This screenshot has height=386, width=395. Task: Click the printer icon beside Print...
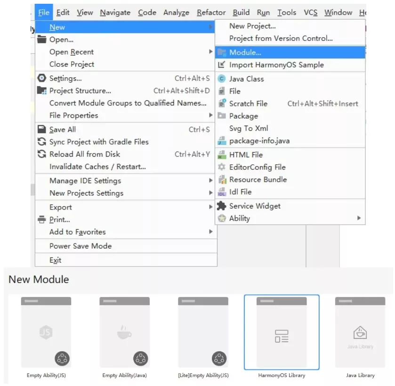(42, 219)
